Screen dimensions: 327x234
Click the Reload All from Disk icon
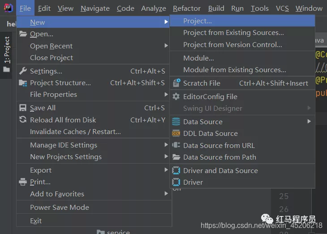coord(22,120)
